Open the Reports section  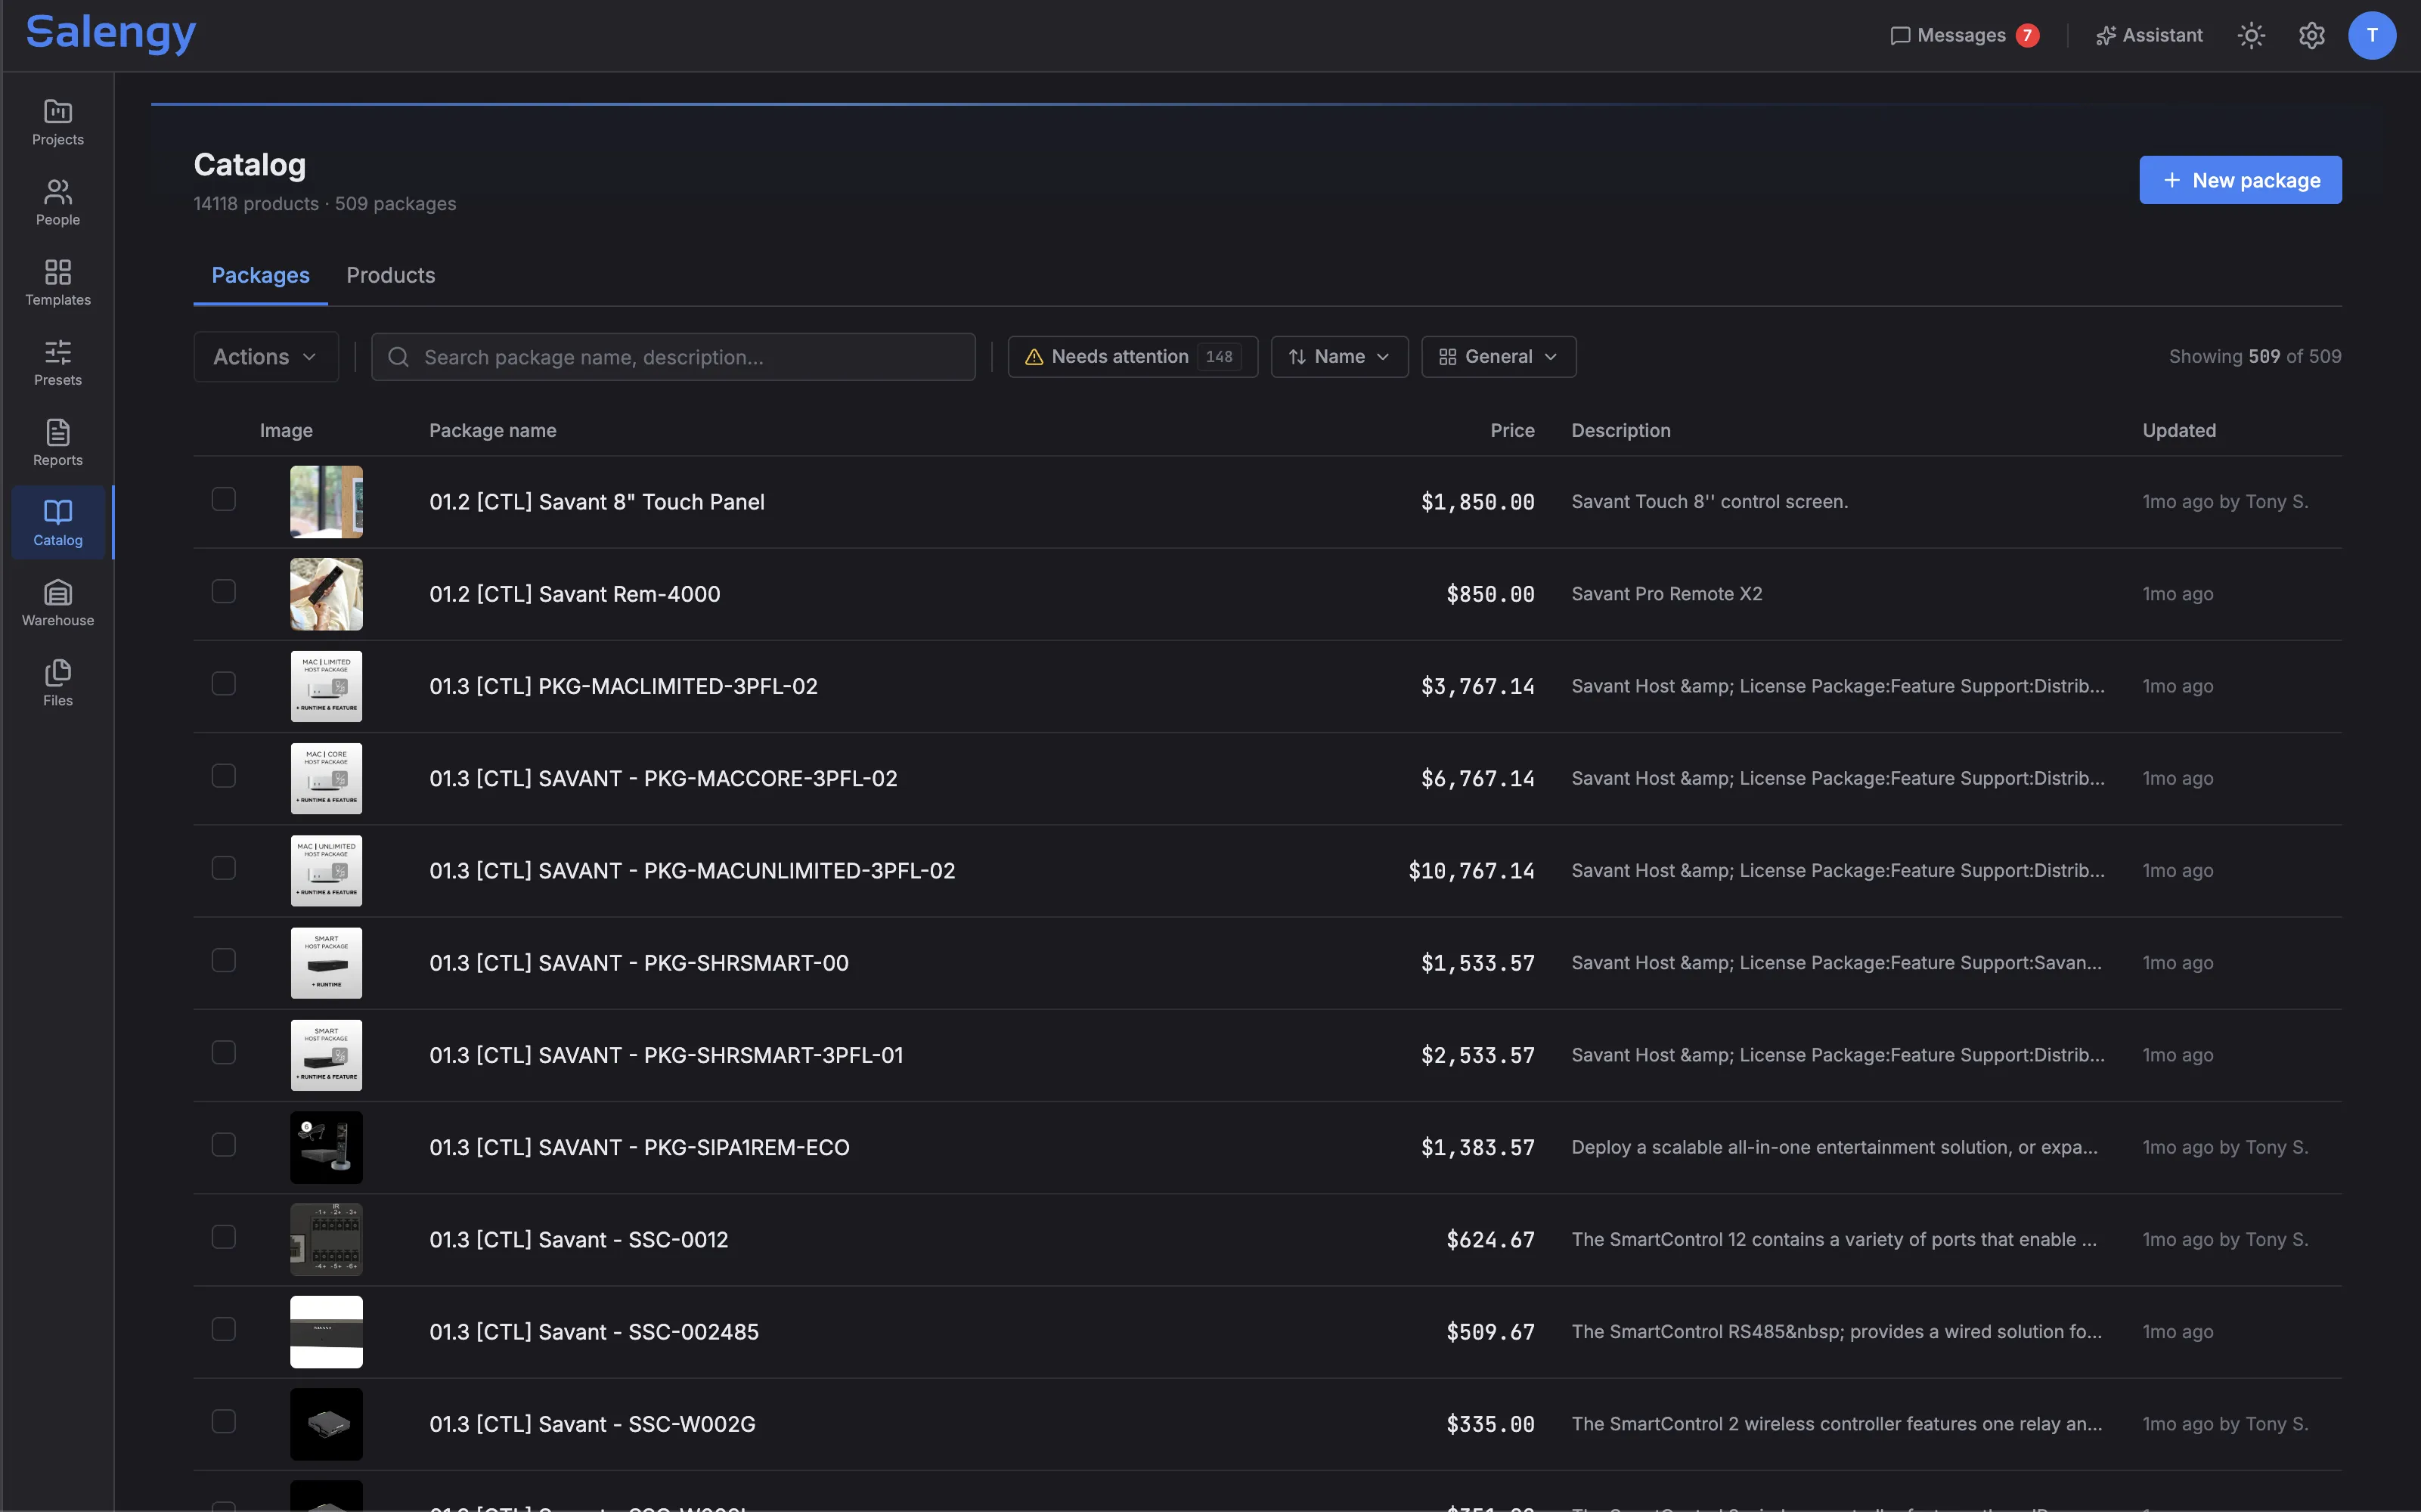click(x=58, y=442)
